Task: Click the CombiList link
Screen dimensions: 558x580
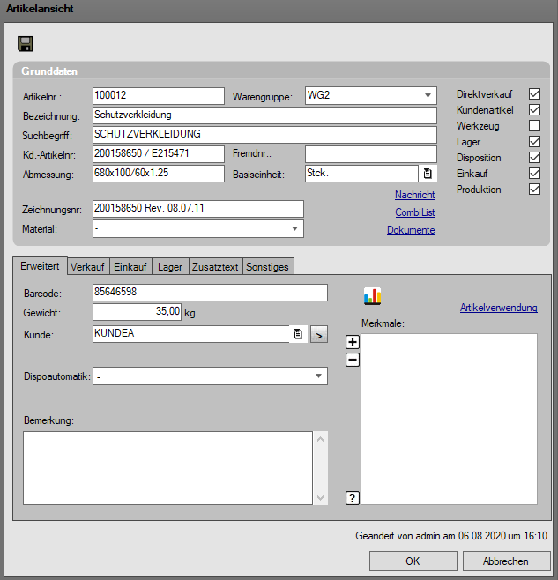Action: [415, 212]
